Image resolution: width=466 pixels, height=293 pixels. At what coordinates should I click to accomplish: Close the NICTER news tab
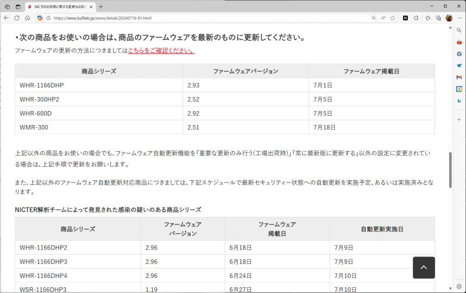tap(91, 6)
